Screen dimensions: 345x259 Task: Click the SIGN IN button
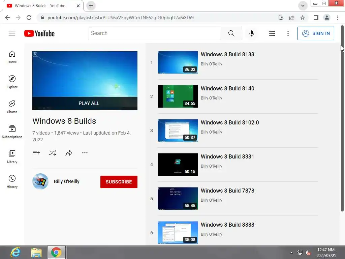click(x=316, y=33)
